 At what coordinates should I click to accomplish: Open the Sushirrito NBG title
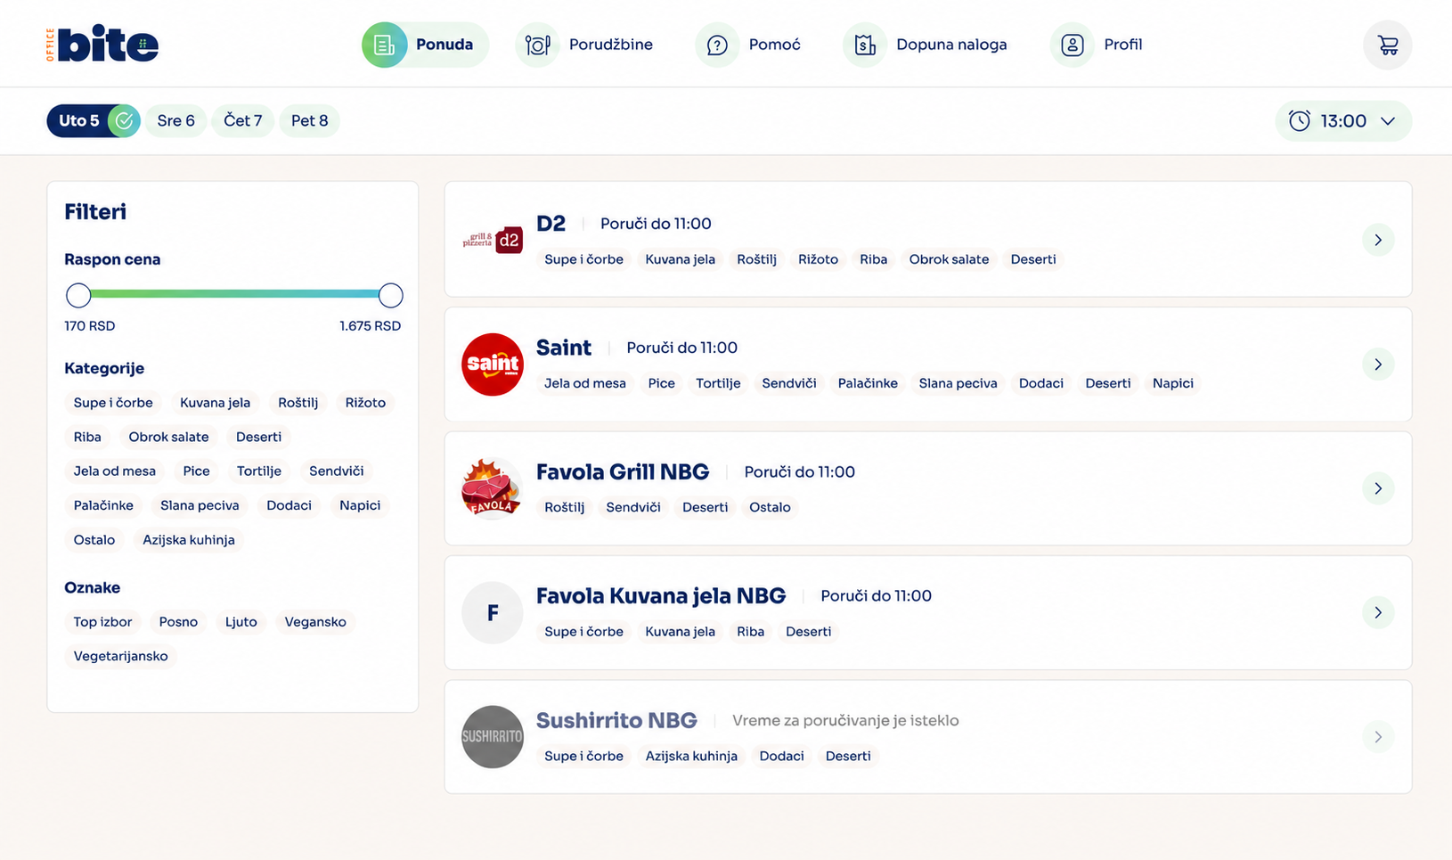[616, 720]
